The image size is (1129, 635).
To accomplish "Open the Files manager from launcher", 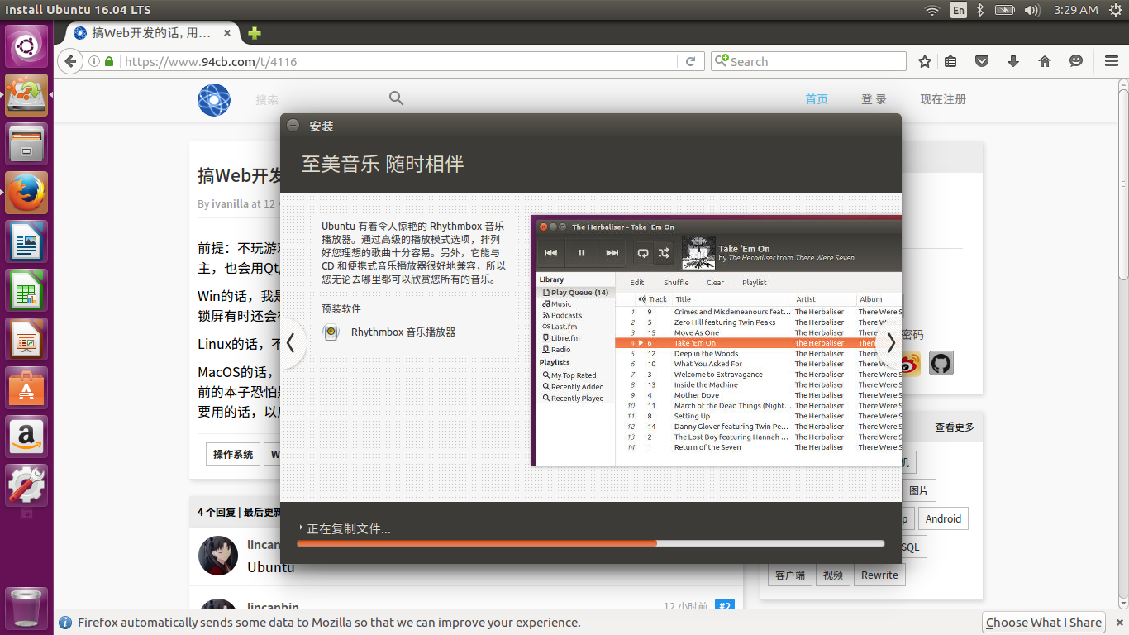I will coord(27,144).
